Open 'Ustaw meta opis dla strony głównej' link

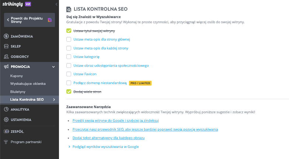pyautogui.click(x=102, y=39)
